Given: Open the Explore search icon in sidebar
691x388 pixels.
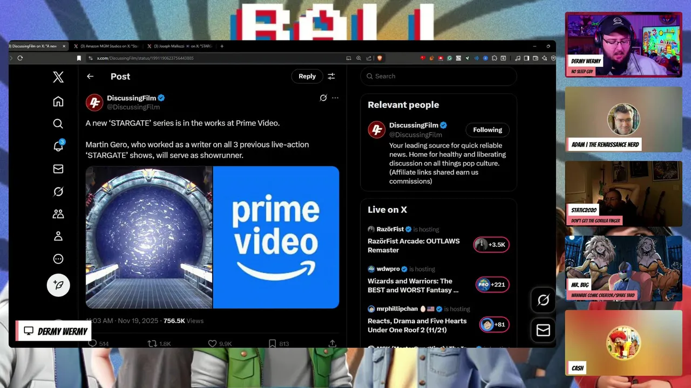Looking at the screenshot, I should pyautogui.click(x=58, y=124).
